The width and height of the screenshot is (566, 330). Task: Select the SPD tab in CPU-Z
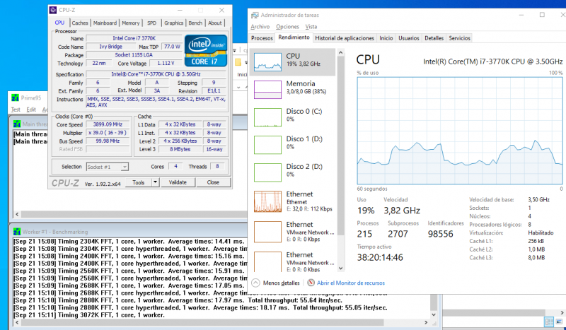(151, 23)
